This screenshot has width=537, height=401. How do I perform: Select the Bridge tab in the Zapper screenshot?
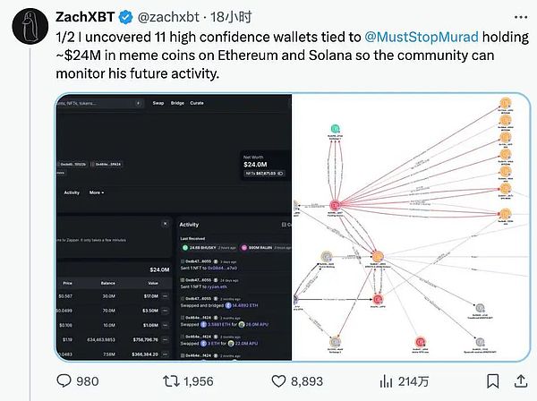(176, 103)
